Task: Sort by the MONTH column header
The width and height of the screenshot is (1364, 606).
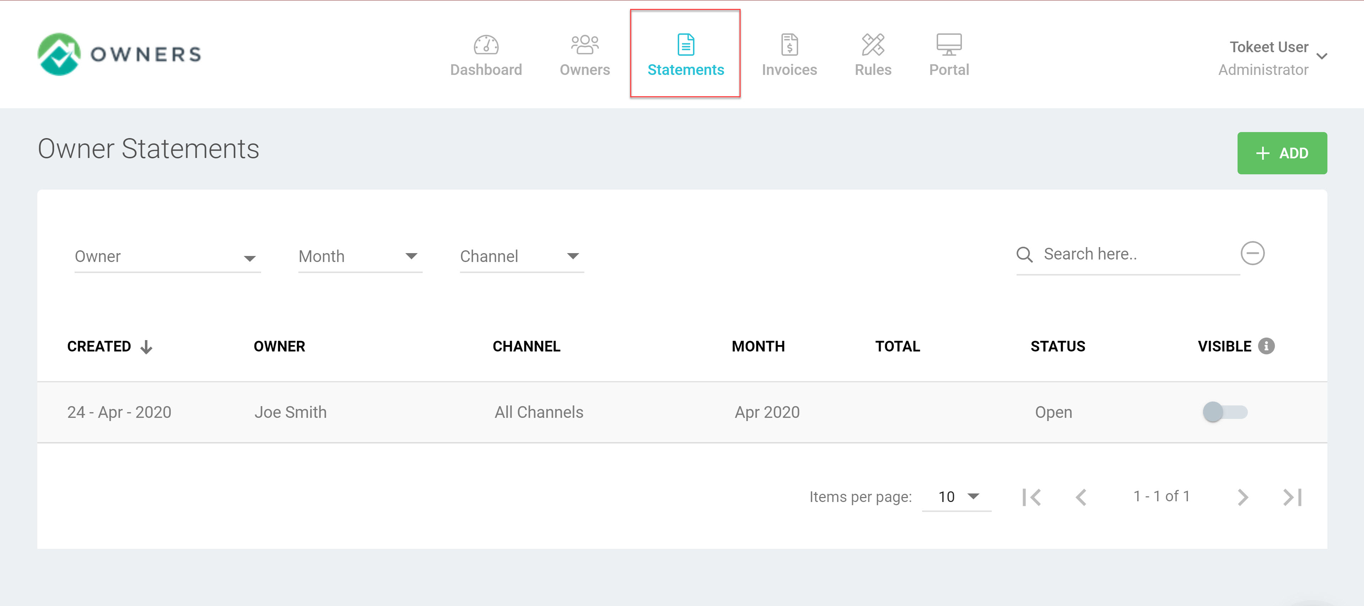Action: pos(758,346)
